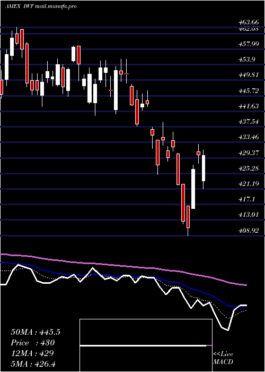This screenshot has width=265, height=372.
Task: Click the AMEX IWF mail.munafa.pro header text
Action: point(41,6)
